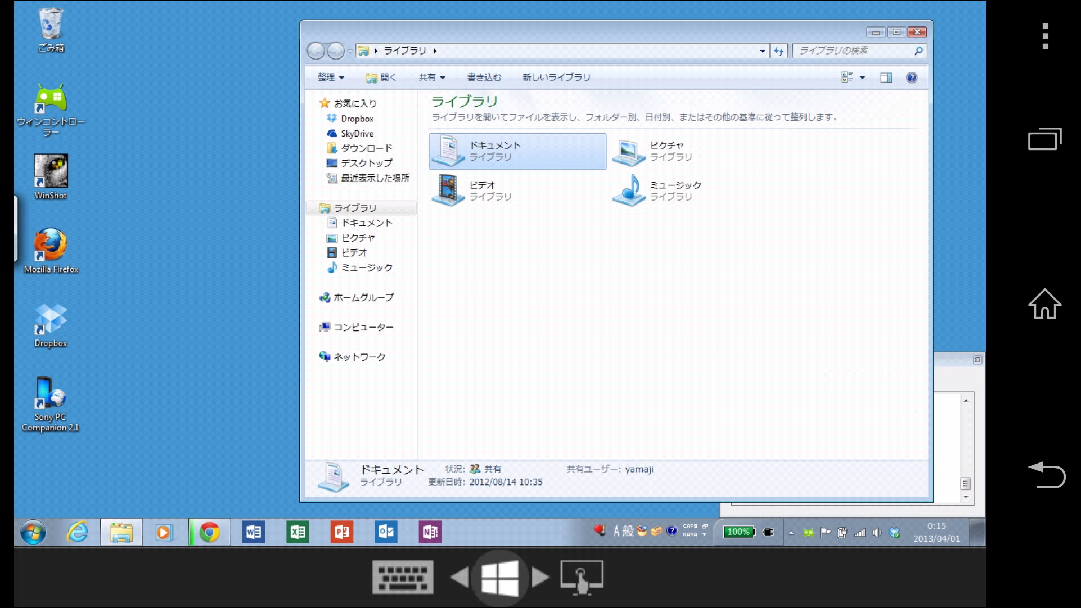Click the 書き込む (Burn) menu item
1081x608 pixels.
click(x=484, y=78)
